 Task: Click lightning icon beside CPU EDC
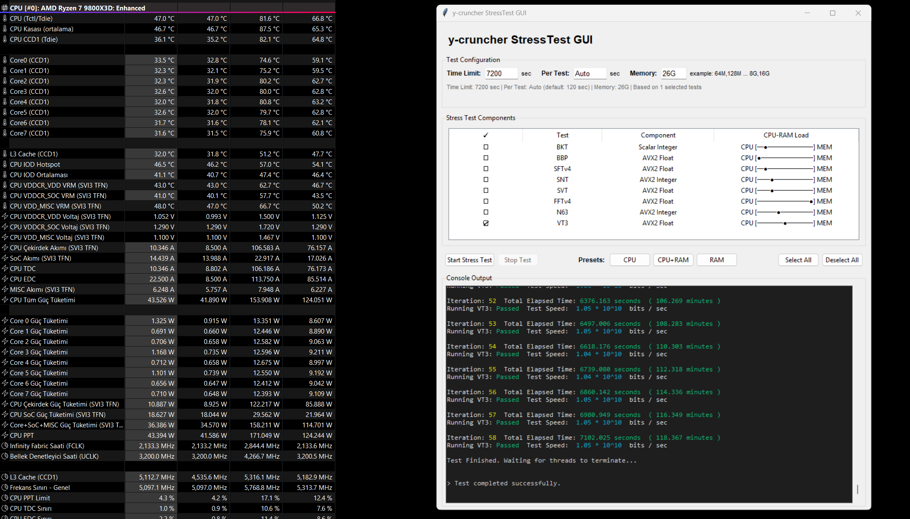pos(5,279)
